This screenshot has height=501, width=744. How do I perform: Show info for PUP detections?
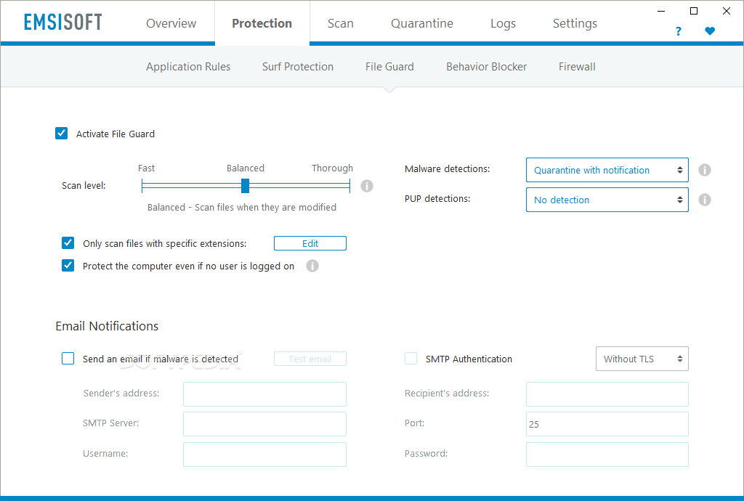[705, 200]
